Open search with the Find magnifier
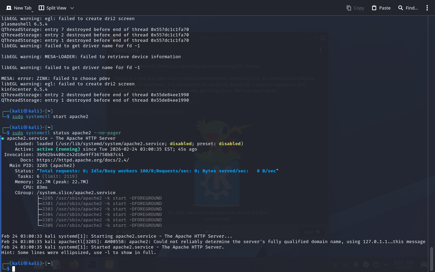 point(408,8)
